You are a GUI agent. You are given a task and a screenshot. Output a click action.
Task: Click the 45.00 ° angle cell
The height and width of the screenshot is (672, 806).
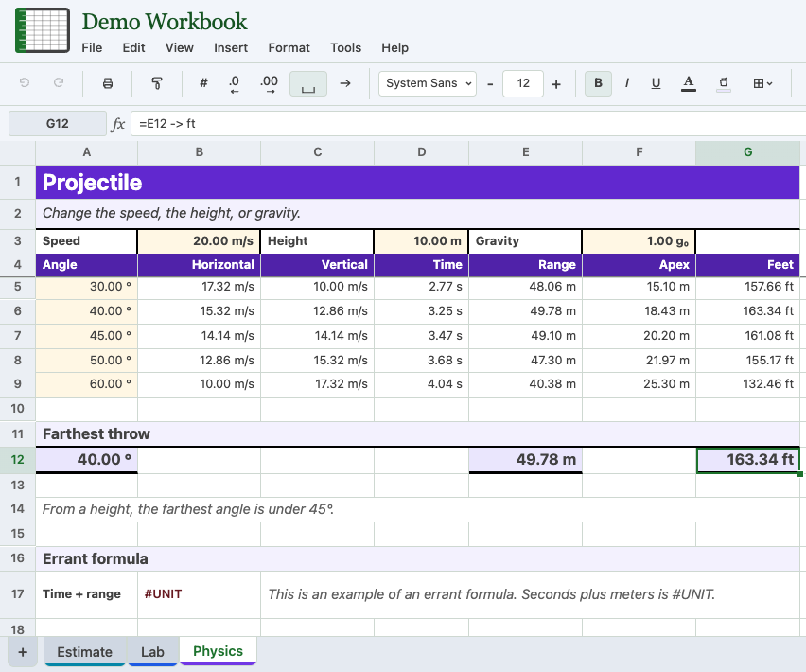(87, 336)
